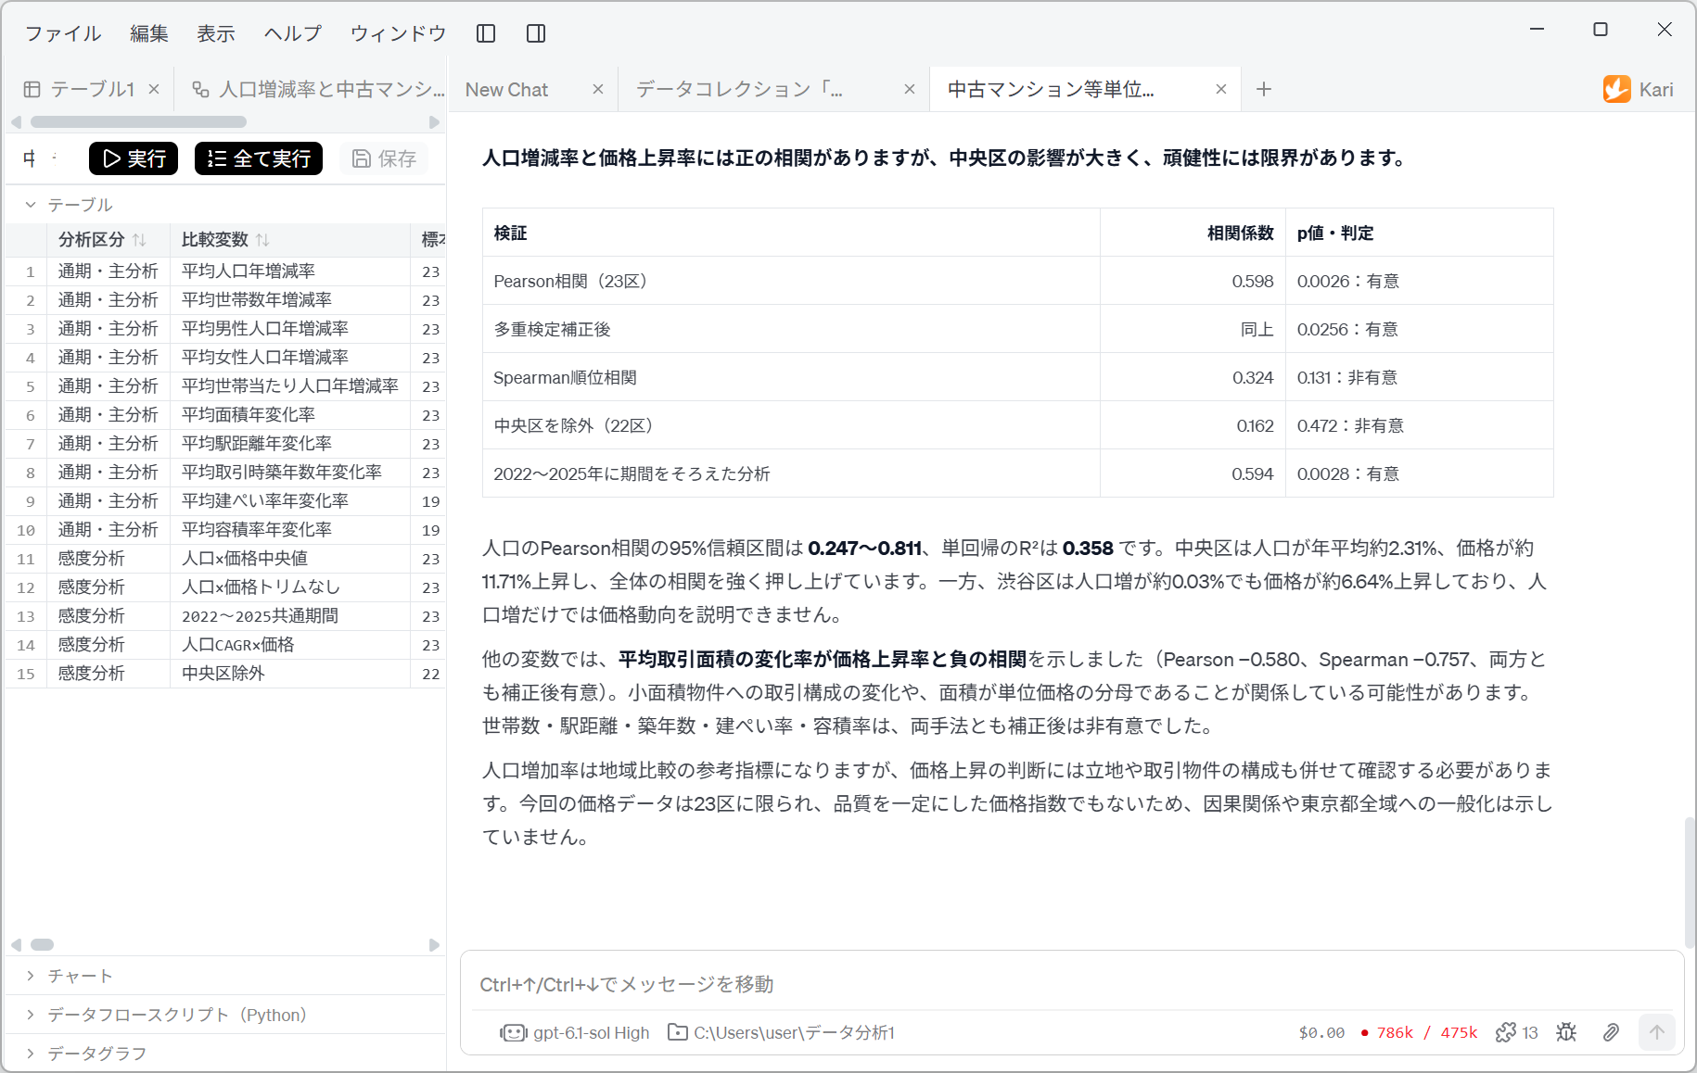Click the Kari profile avatar icon

pyautogui.click(x=1616, y=89)
